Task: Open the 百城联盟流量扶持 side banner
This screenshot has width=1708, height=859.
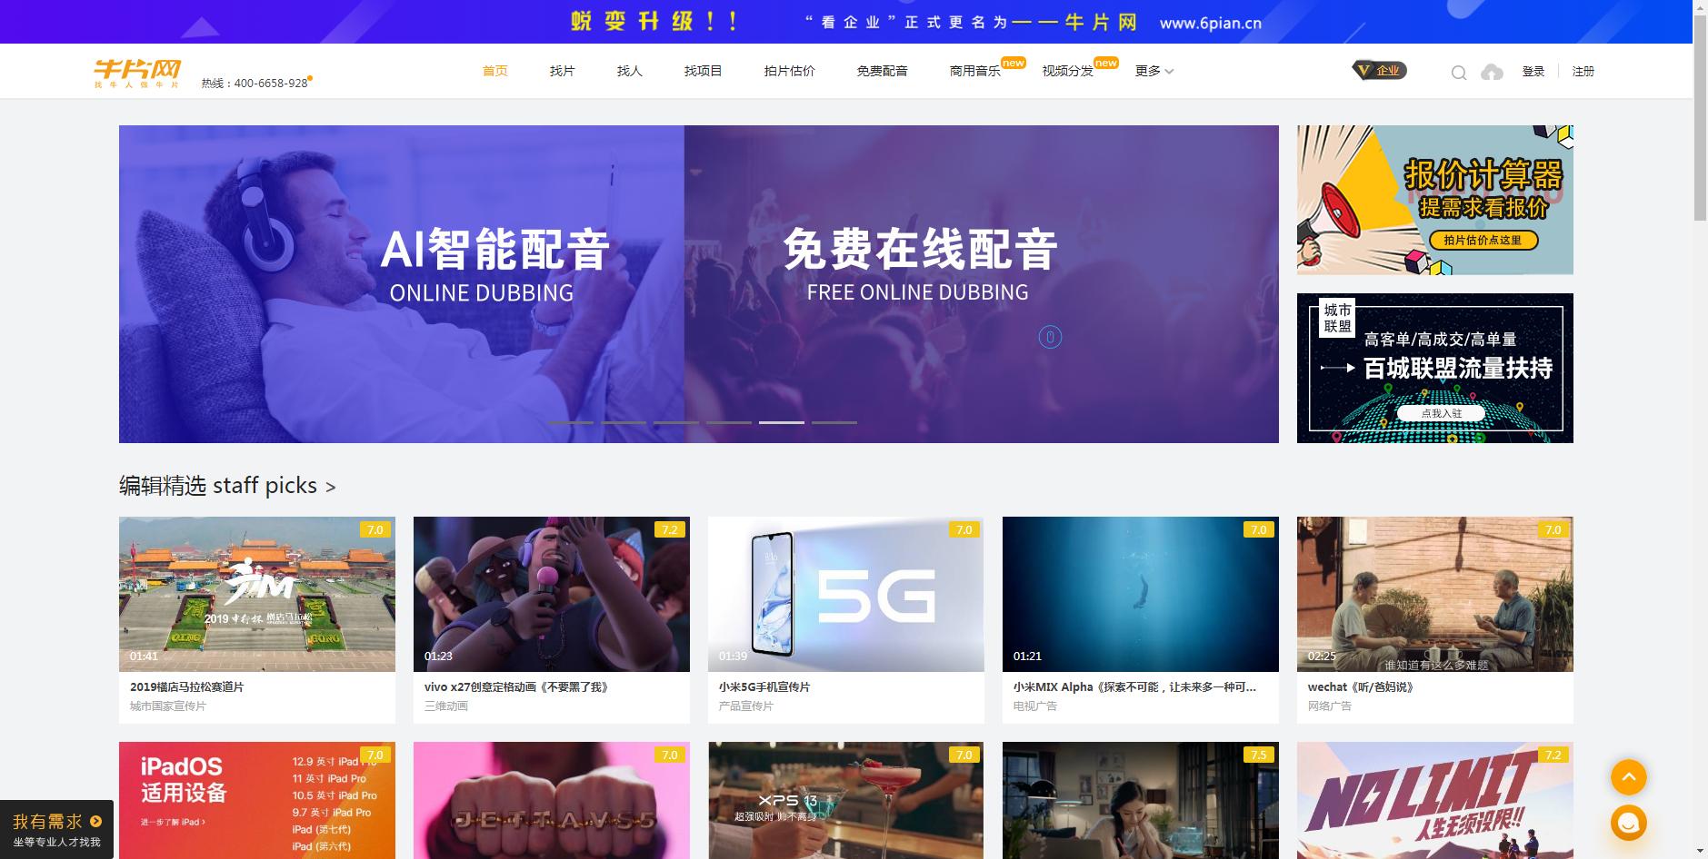Action: (1434, 368)
